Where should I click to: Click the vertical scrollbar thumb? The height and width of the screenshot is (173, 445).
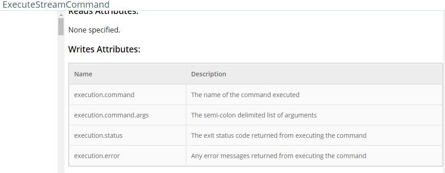point(61,27)
